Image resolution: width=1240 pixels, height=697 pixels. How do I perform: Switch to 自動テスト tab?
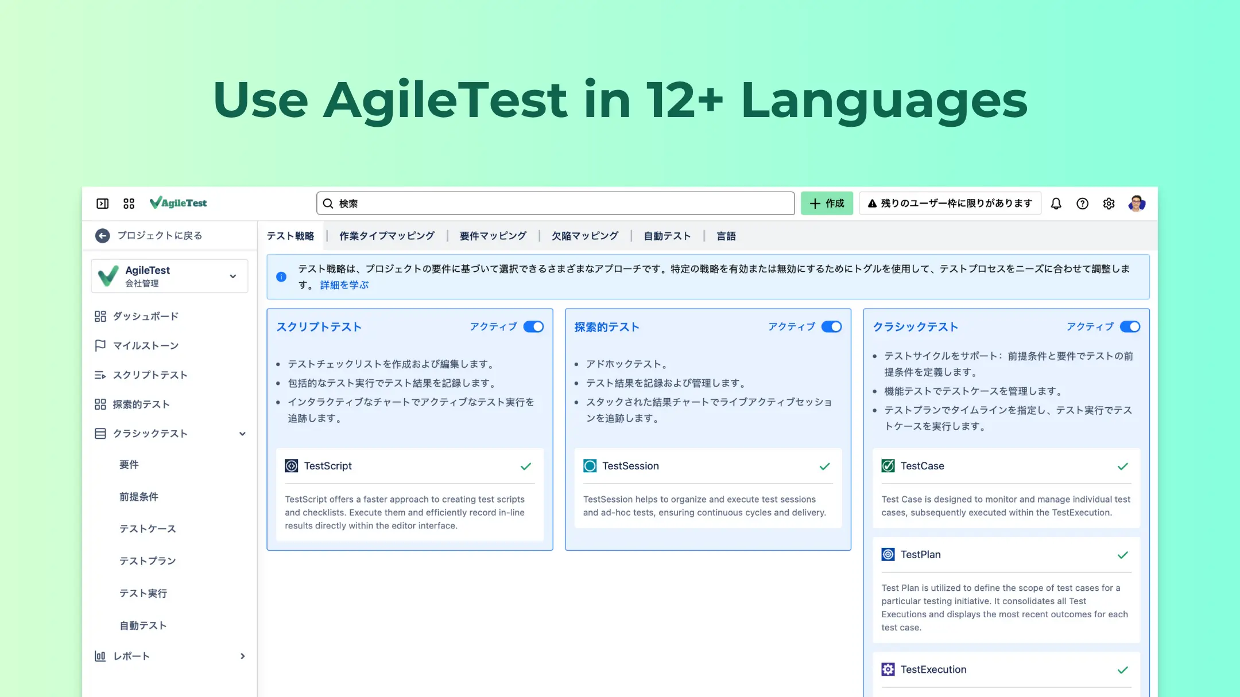pyautogui.click(x=667, y=236)
